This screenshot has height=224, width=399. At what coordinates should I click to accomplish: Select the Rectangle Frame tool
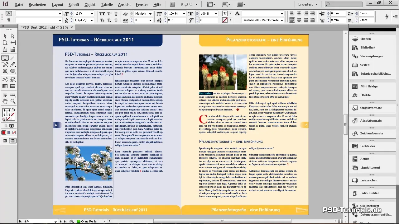[x=5, y=71]
